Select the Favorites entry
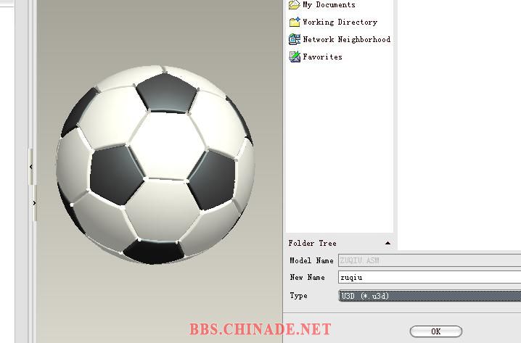 [x=322, y=57]
